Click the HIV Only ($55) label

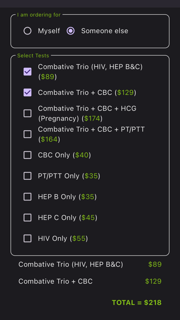click(x=63, y=239)
